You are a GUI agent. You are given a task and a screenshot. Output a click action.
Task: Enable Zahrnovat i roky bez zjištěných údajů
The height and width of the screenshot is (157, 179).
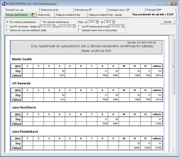tap(8, 30)
